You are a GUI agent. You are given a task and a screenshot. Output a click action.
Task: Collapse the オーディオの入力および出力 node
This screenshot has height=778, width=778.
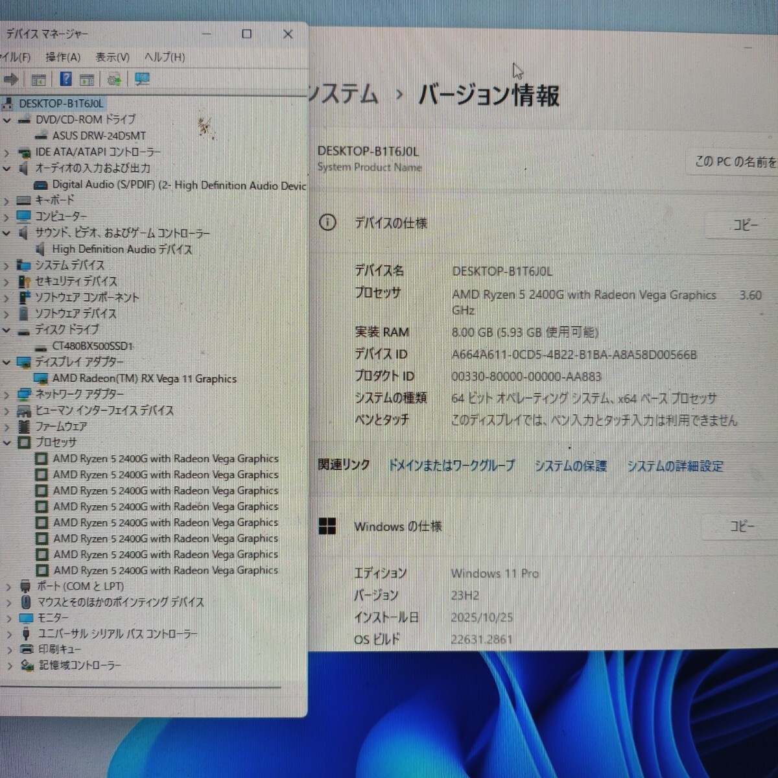[x=6, y=169]
